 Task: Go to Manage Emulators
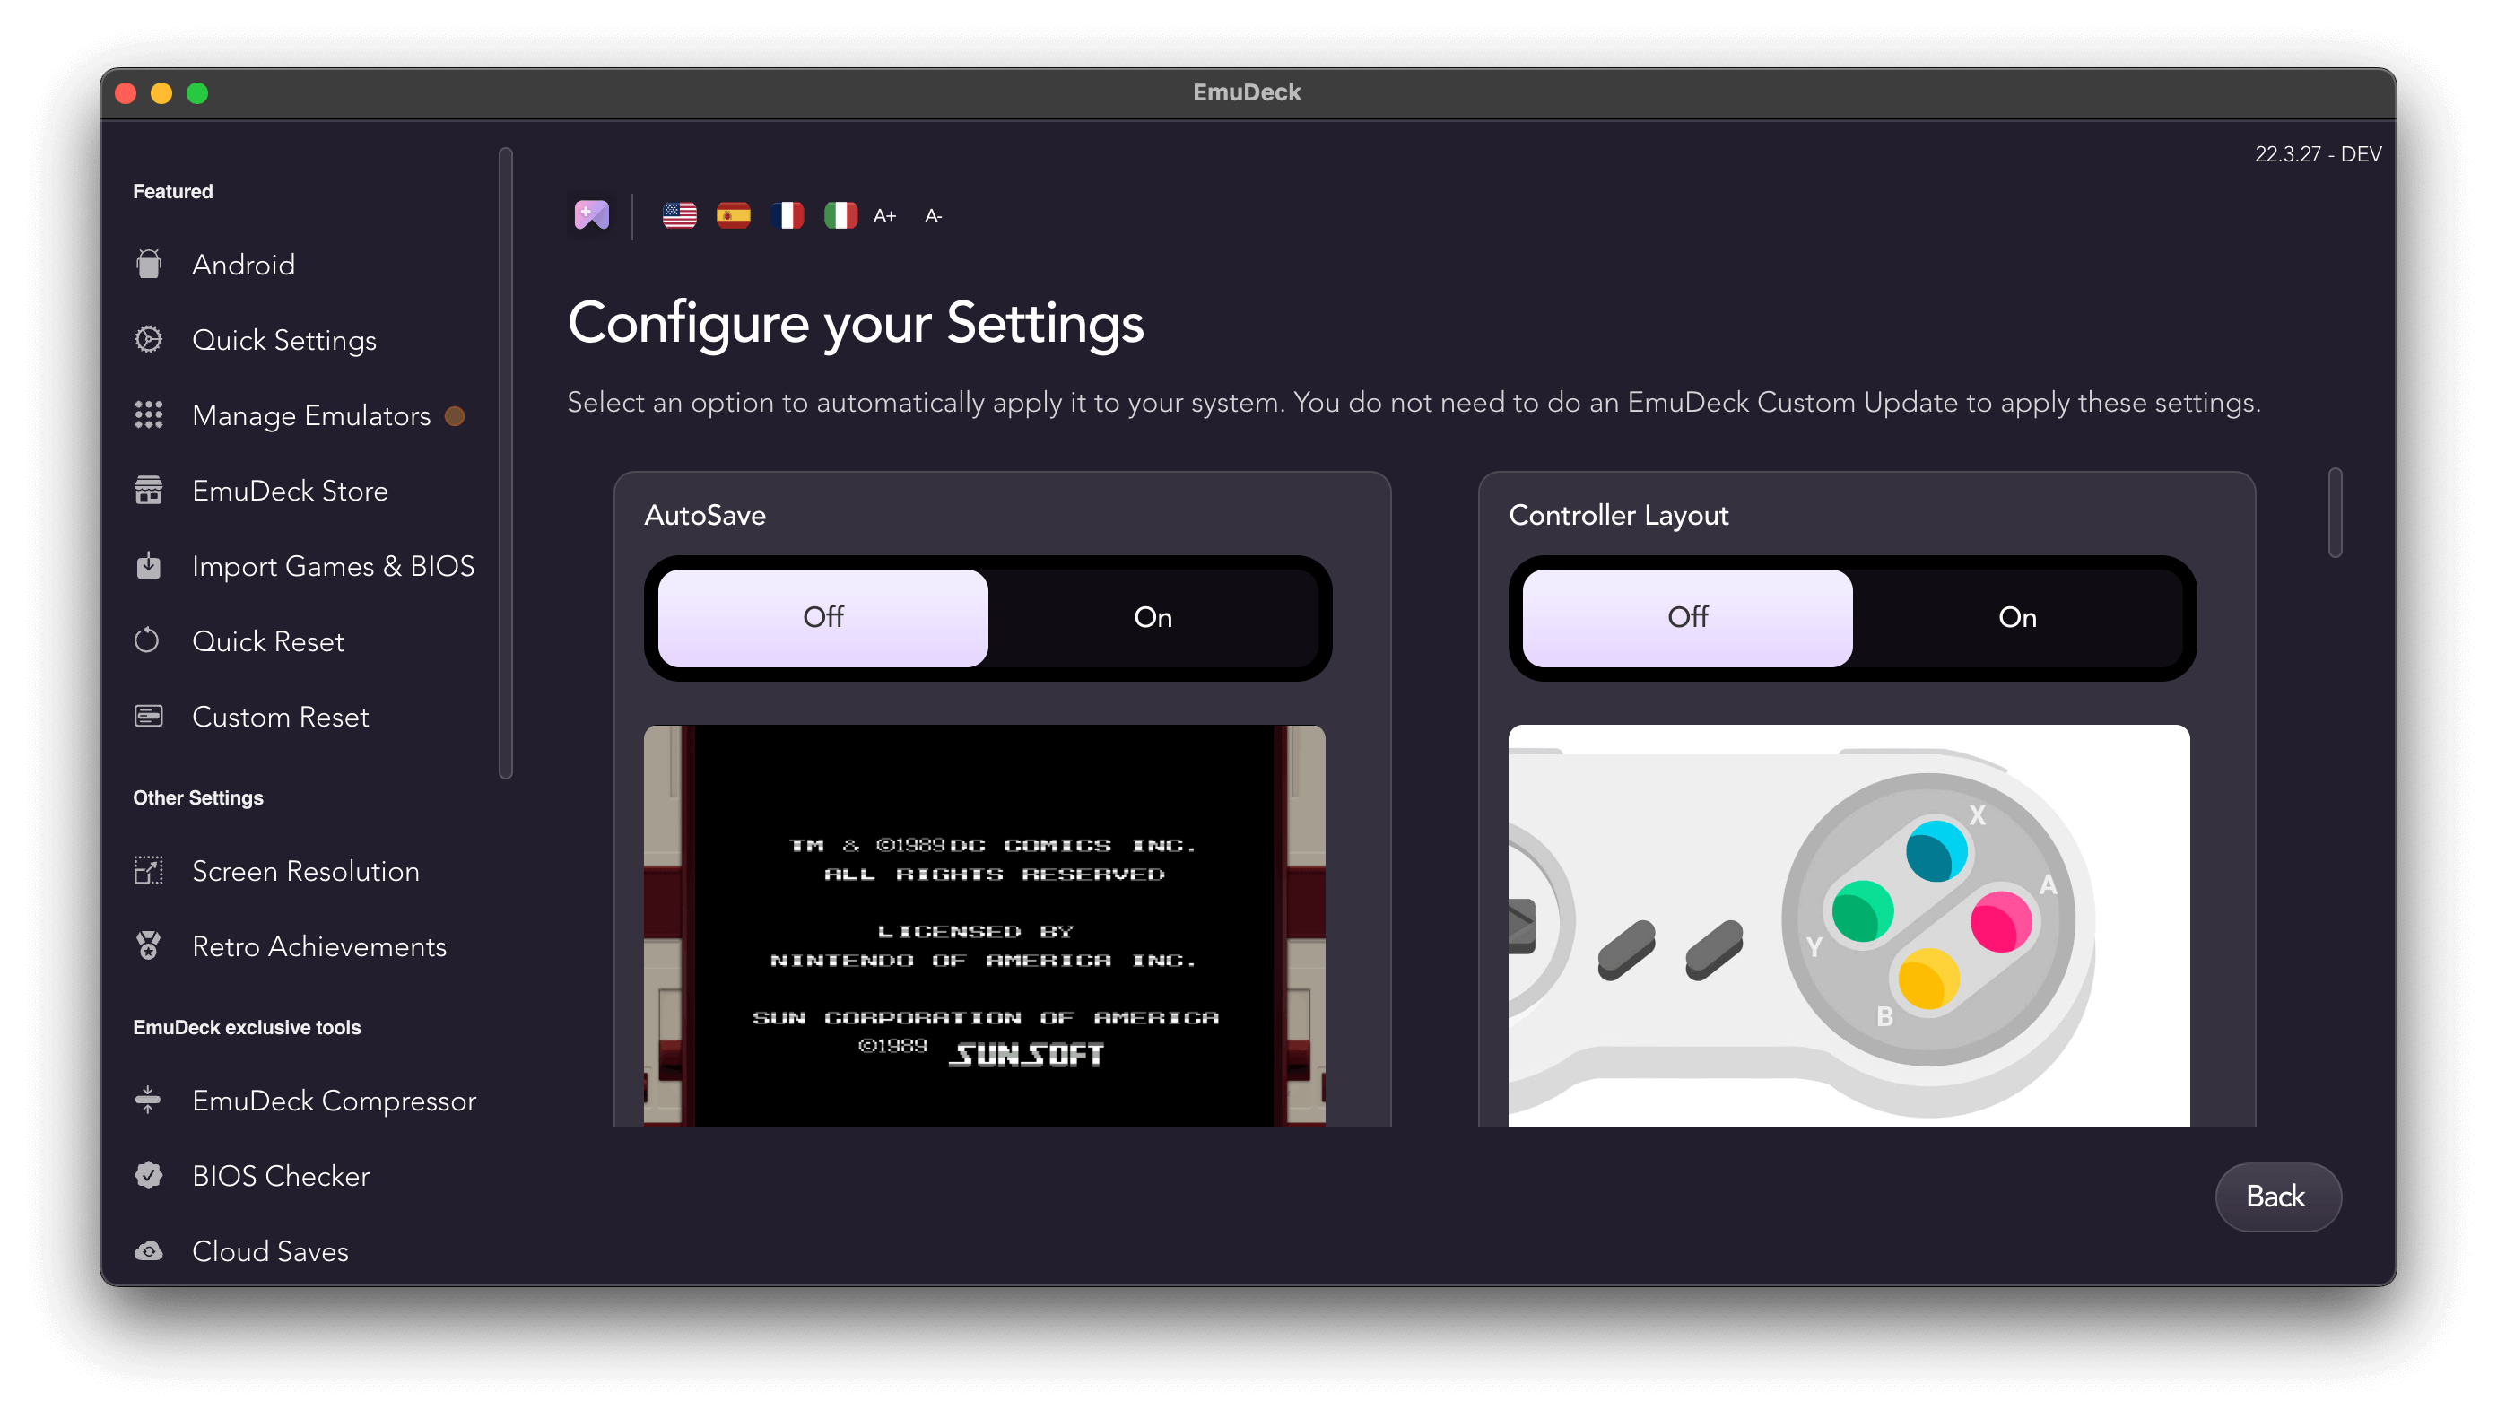312,416
